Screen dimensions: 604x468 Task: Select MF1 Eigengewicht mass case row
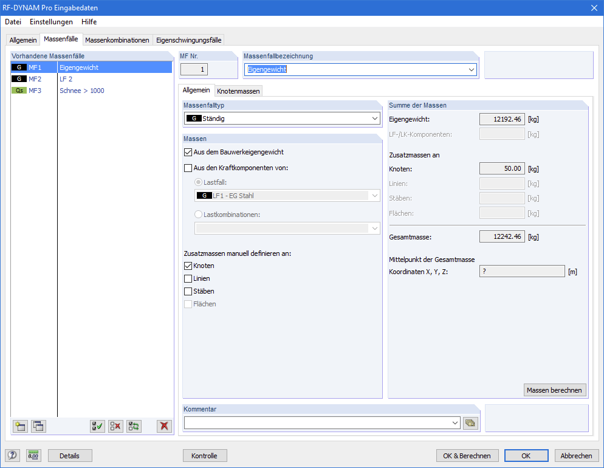click(x=91, y=67)
